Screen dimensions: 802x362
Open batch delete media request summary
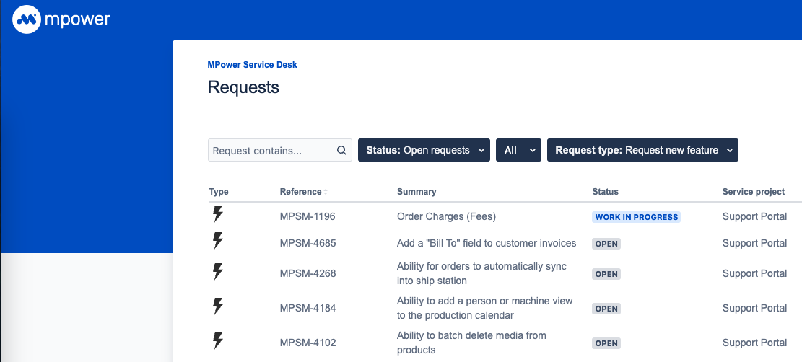tap(471, 343)
